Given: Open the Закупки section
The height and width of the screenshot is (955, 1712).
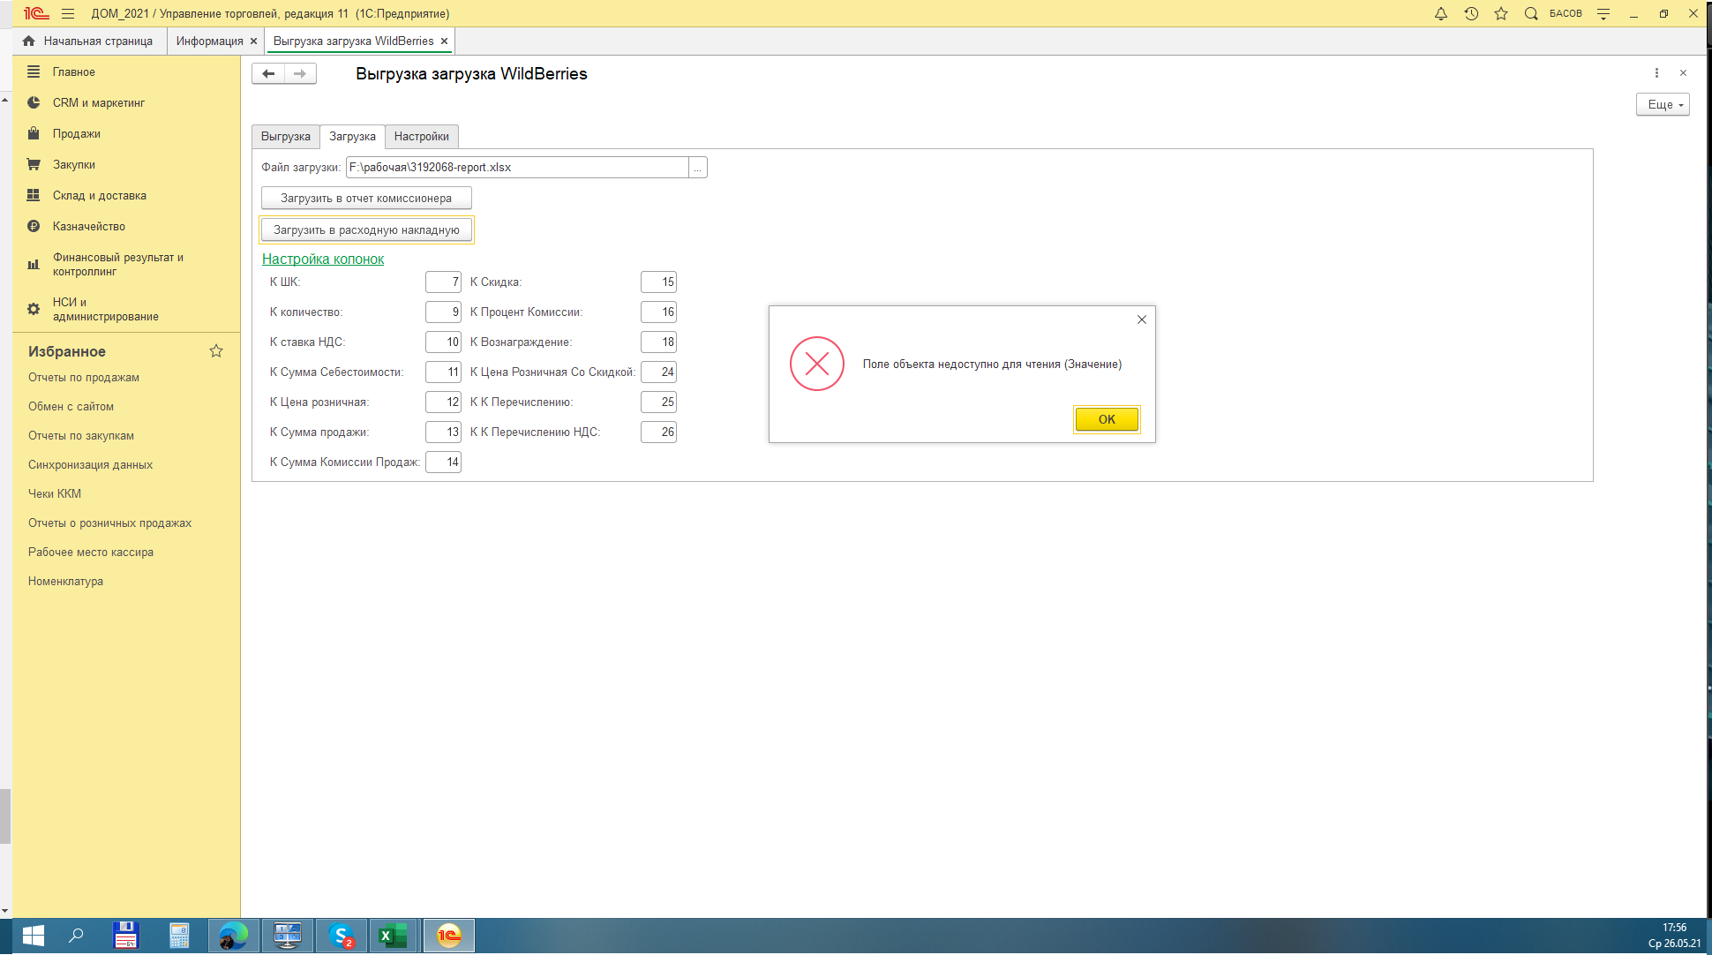Looking at the screenshot, I should tap(73, 165).
